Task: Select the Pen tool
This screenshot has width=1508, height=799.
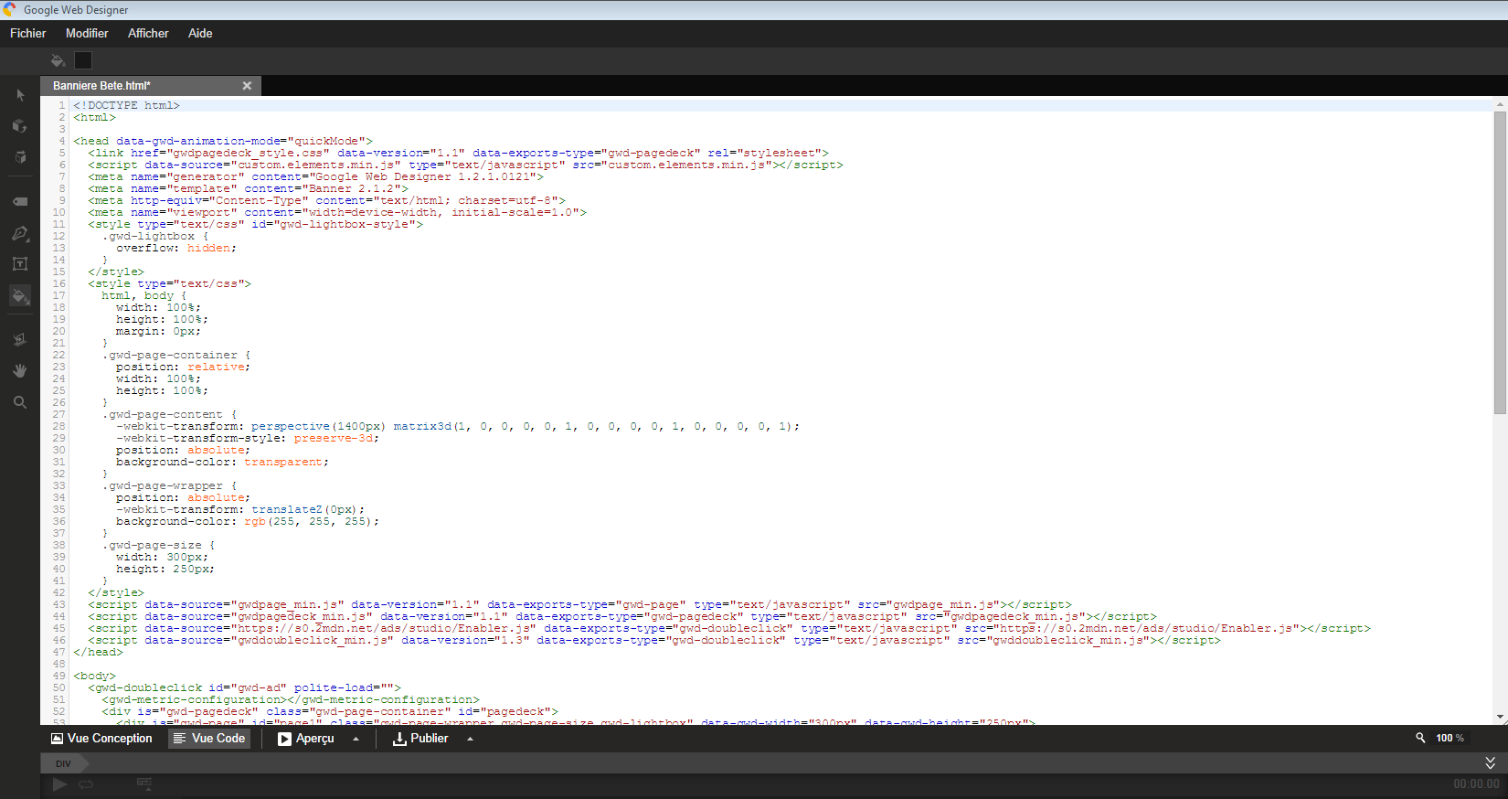Action: 20,233
